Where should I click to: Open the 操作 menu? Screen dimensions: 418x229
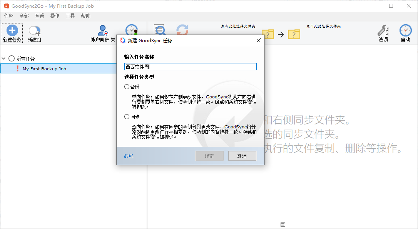(55, 16)
